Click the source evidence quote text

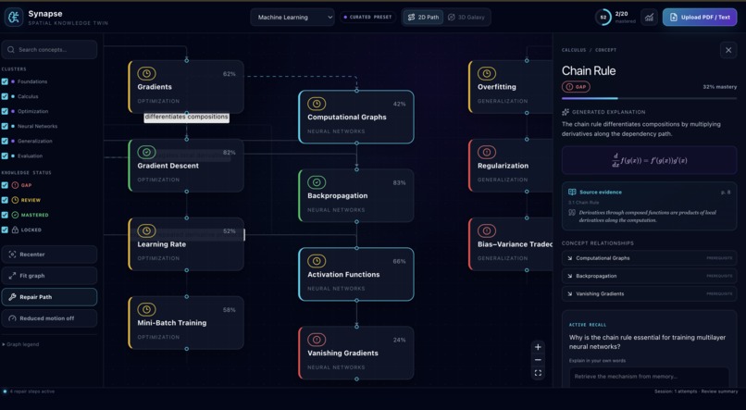click(x=647, y=217)
